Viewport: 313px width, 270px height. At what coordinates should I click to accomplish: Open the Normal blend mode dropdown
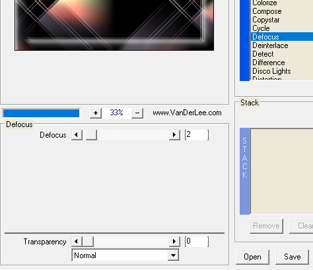(x=125, y=256)
